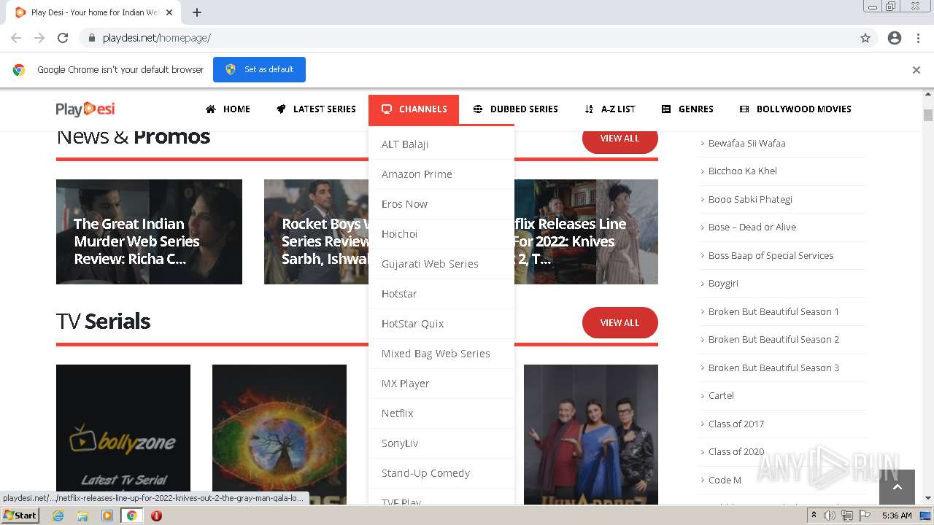Open Broken But Beautiful Season 2

point(773,340)
